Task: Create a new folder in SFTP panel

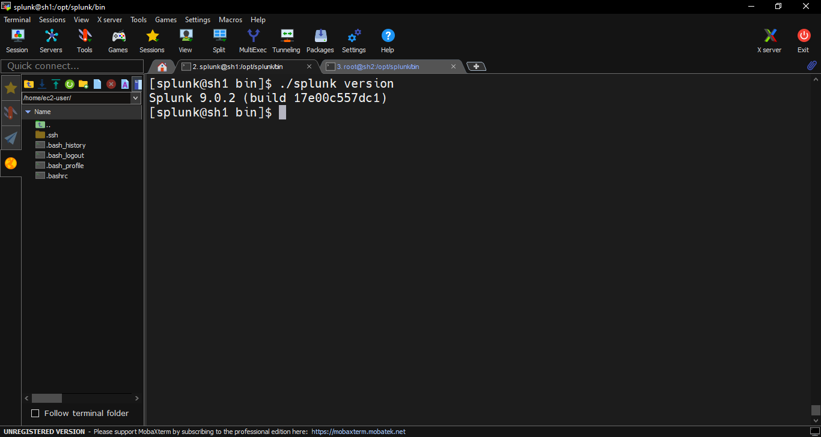Action: click(x=84, y=84)
